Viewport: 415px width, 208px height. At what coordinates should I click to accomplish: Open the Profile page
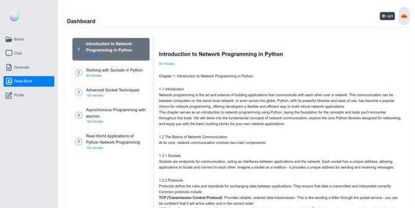[x=29, y=95]
